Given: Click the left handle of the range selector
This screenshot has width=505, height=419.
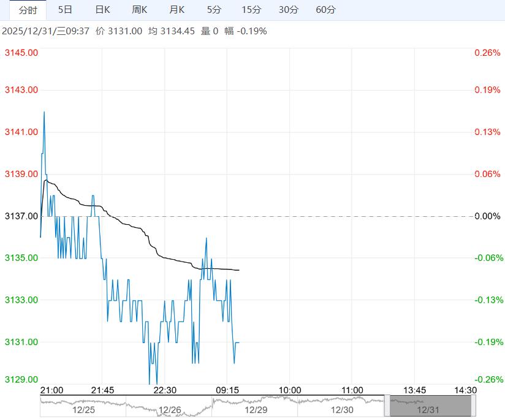Looking at the screenshot, I should point(387,406).
